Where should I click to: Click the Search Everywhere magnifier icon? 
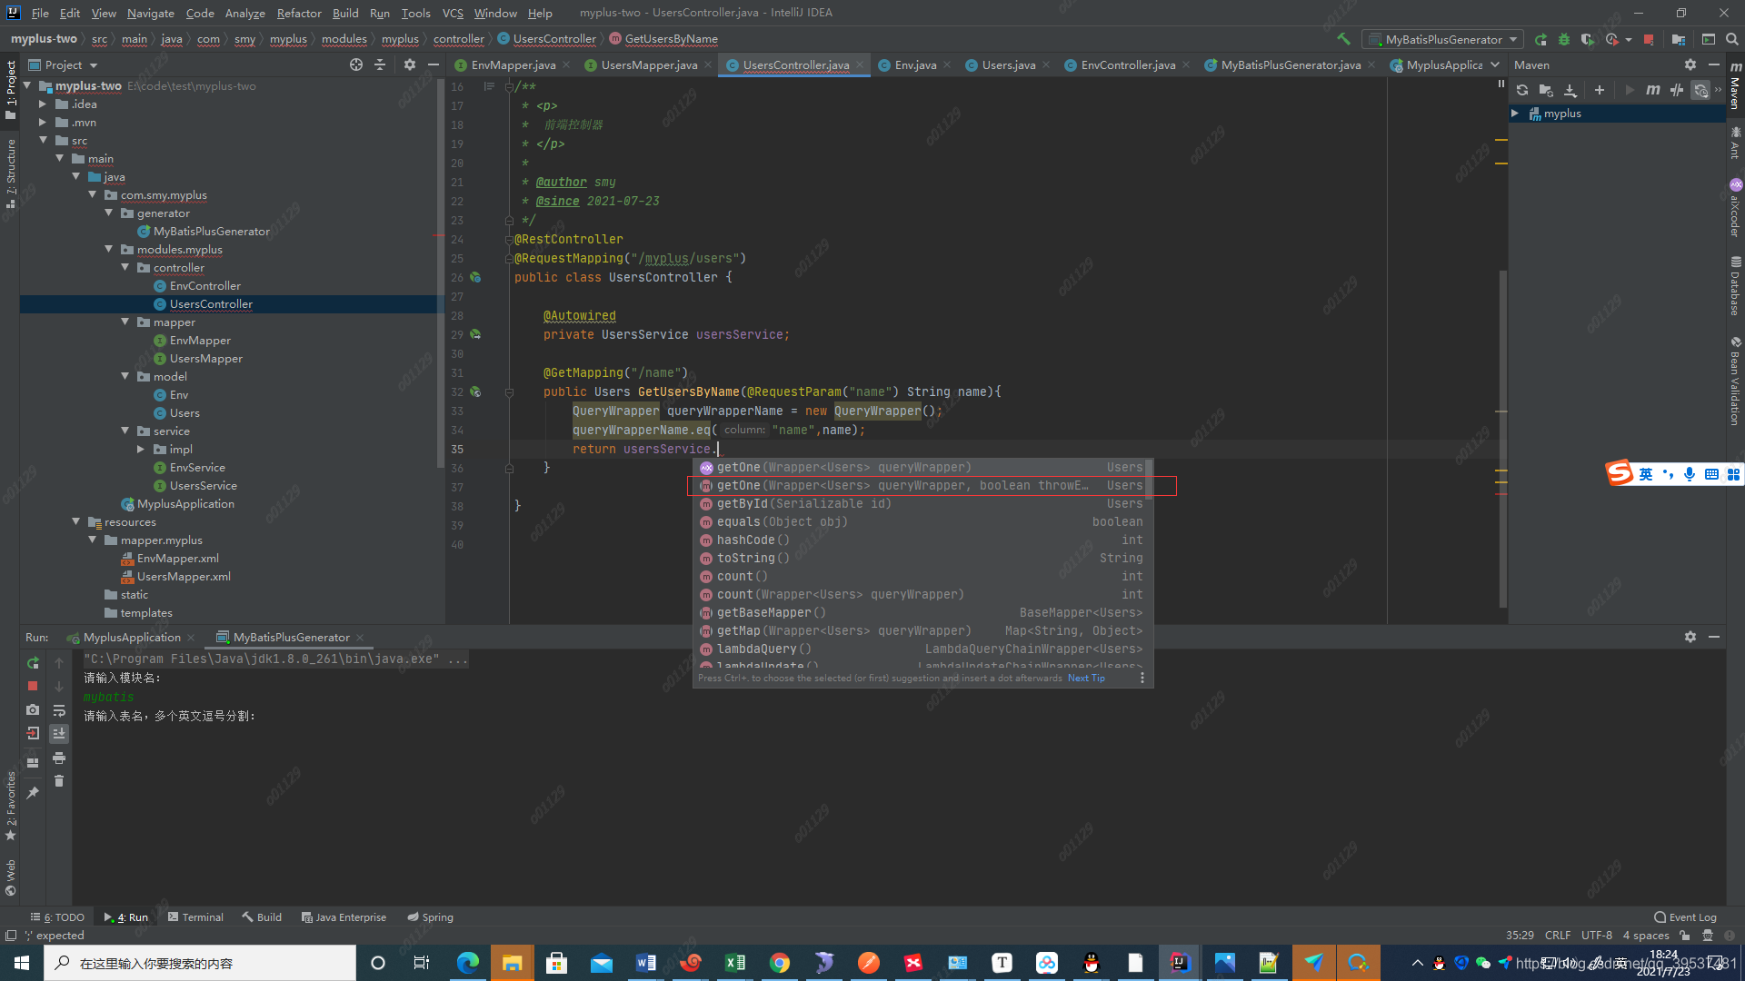[1732, 39]
